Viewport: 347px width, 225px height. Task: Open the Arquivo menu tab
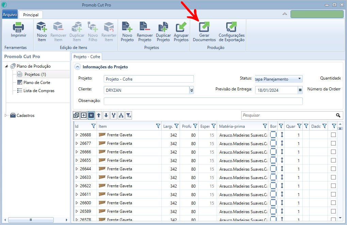click(x=10, y=15)
